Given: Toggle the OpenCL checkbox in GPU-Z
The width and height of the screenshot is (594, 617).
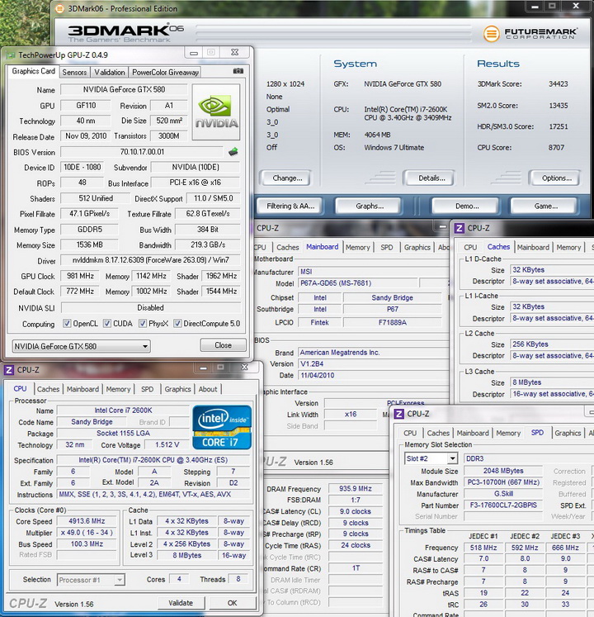Looking at the screenshot, I should coord(67,324).
